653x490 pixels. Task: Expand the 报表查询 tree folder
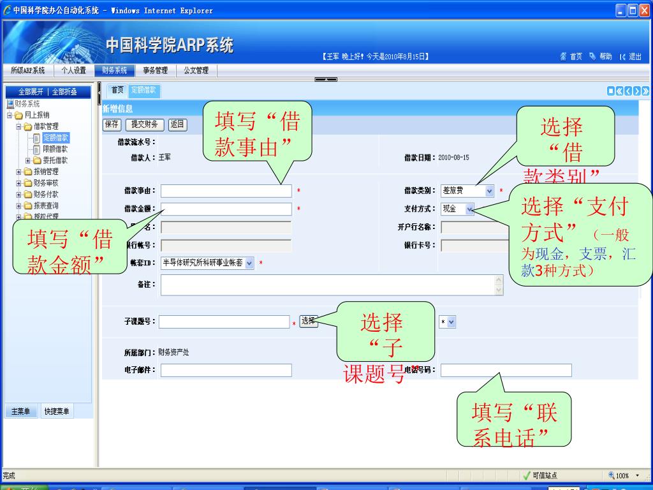coord(18,206)
